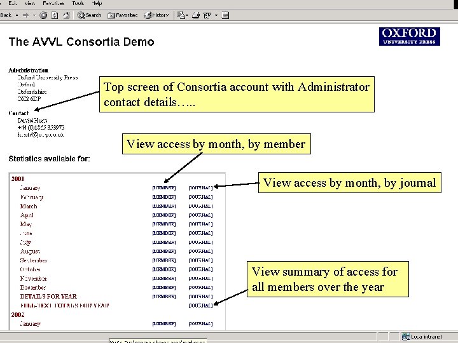Open the Tools menu
Image resolution: width=458 pixels, height=343 pixels.
[x=78, y=3]
